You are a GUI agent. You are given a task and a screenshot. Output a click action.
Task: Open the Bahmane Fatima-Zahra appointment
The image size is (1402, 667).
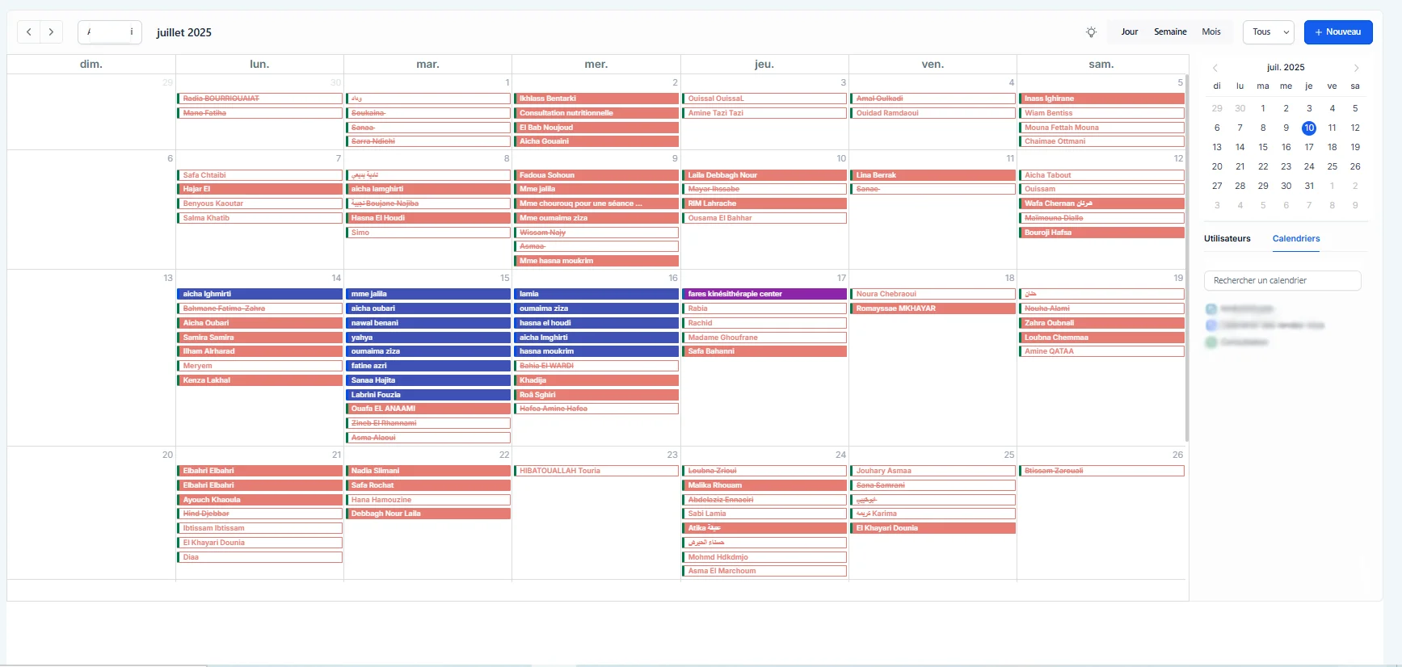coord(259,308)
